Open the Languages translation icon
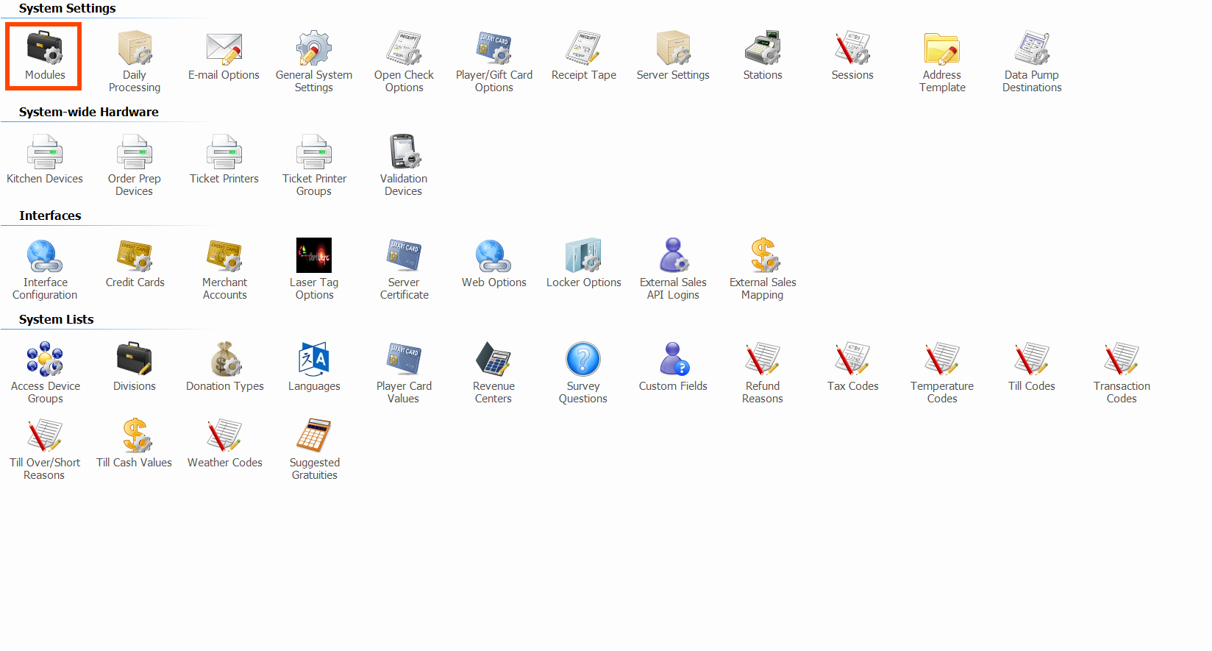 pos(314,360)
